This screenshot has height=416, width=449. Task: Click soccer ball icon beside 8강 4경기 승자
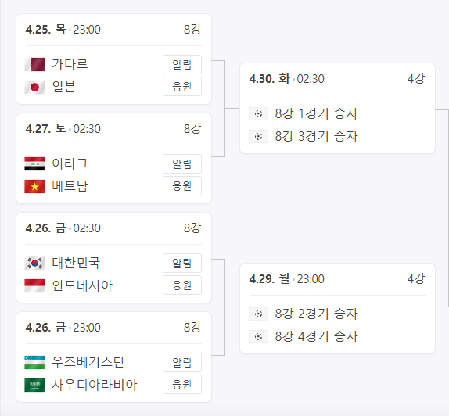pos(259,337)
